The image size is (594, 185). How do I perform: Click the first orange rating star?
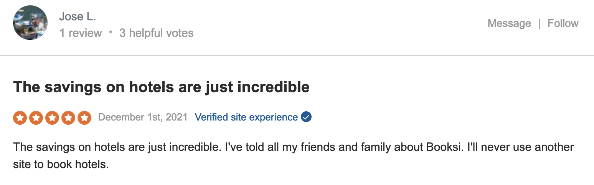click(x=20, y=117)
